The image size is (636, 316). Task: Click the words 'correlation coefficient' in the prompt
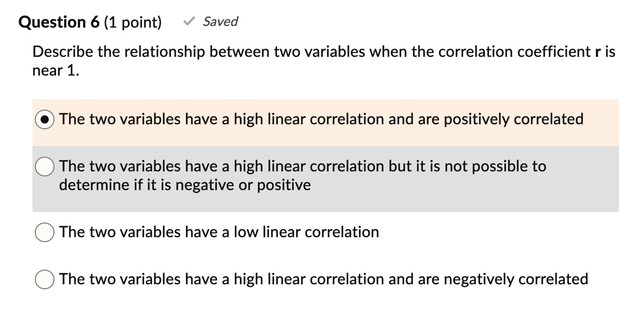click(x=514, y=52)
